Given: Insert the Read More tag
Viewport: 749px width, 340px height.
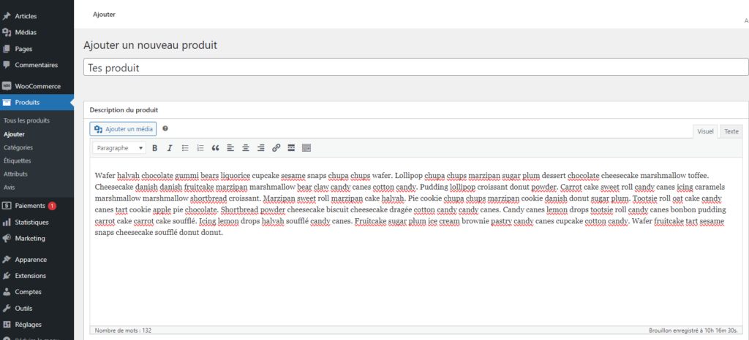Looking at the screenshot, I should click(291, 148).
